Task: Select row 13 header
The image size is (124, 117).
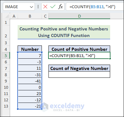Action: pos(6,106)
